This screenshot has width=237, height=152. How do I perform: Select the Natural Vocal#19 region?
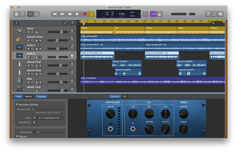point(128,72)
